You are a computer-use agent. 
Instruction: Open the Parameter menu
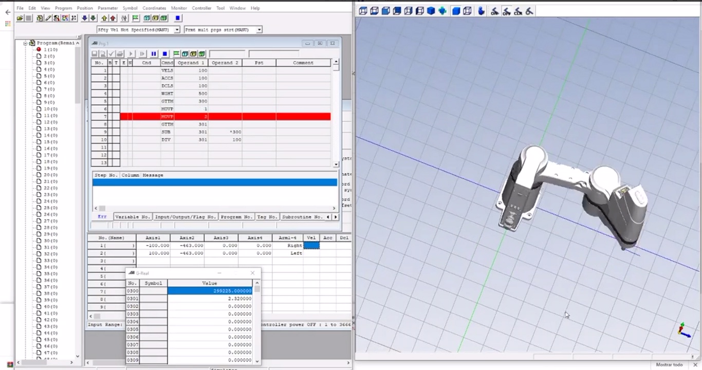pyautogui.click(x=108, y=8)
